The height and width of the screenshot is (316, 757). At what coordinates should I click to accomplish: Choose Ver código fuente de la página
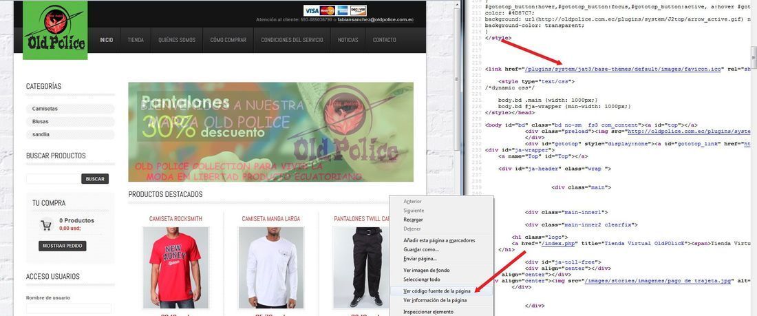[x=437, y=291]
